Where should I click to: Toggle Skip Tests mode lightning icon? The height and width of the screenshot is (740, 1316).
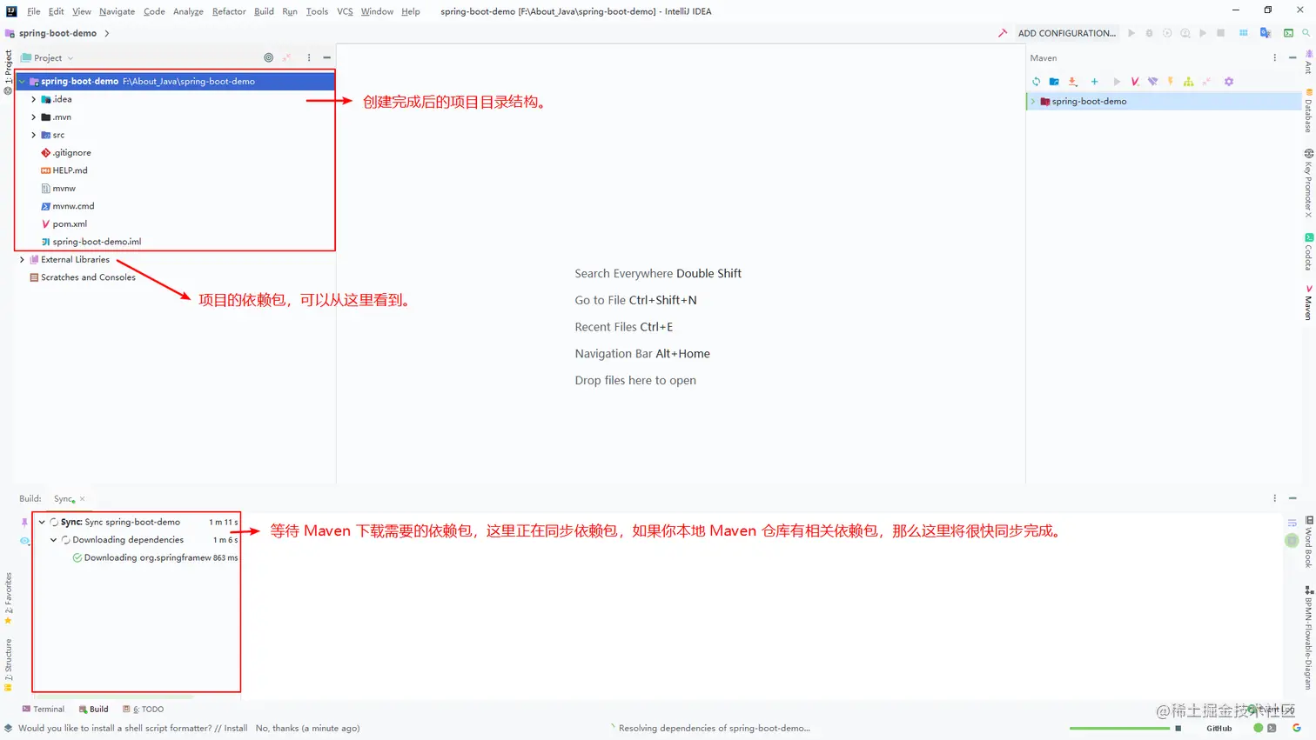point(1171,82)
